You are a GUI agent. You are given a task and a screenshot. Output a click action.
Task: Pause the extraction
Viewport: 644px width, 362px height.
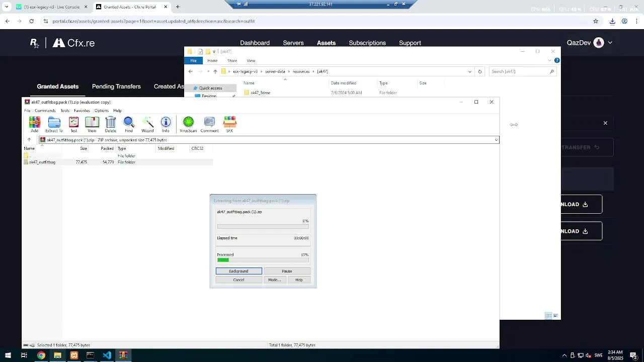287,271
